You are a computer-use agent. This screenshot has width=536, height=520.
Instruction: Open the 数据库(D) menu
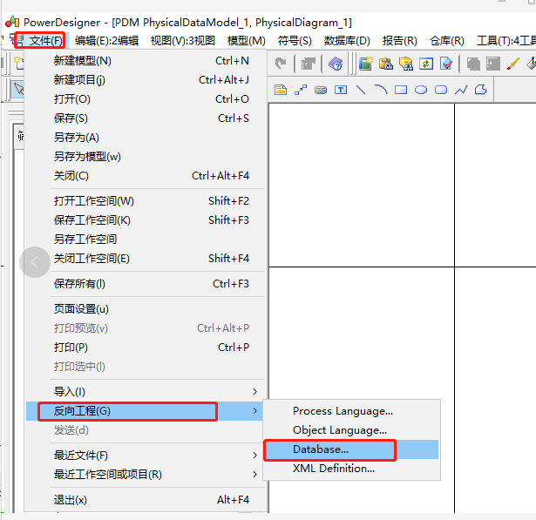click(x=347, y=41)
